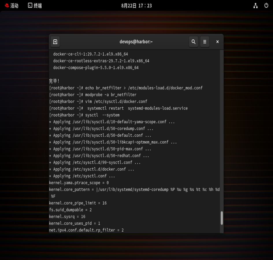Click the kernel.sysrq = 16 line
The height and width of the screenshot is (260, 273).
67,217
